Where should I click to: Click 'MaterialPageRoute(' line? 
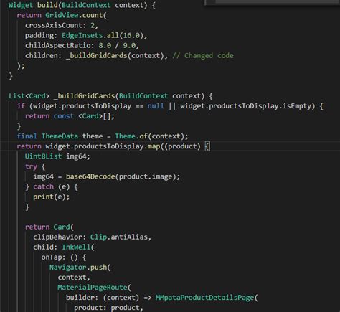coord(94,288)
